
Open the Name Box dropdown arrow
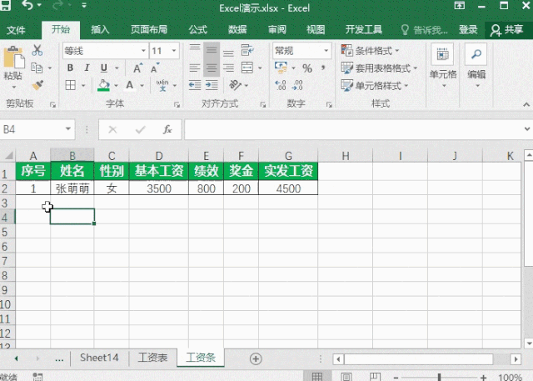68,129
